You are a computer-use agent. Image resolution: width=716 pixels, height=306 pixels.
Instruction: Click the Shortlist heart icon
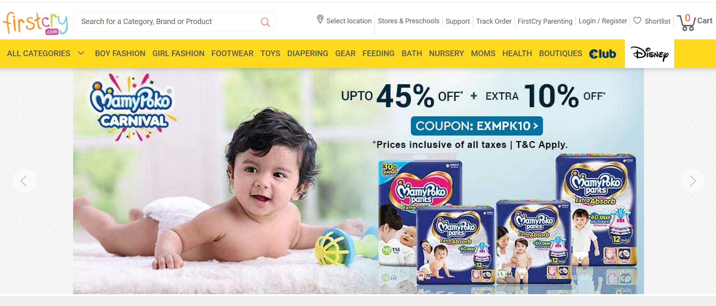pyautogui.click(x=637, y=21)
